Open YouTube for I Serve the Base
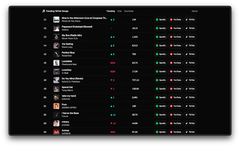Image resolution: width=240 pixels, height=147 pixels. coord(175,115)
